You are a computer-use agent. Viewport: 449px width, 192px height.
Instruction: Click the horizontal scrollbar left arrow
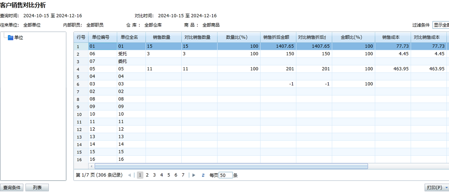[x=92, y=166]
